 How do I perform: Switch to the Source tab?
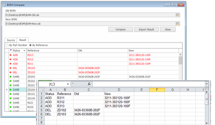coord(11,40)
